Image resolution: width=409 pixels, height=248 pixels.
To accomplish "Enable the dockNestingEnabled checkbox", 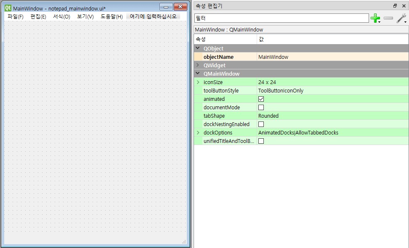I will [261, 124].
